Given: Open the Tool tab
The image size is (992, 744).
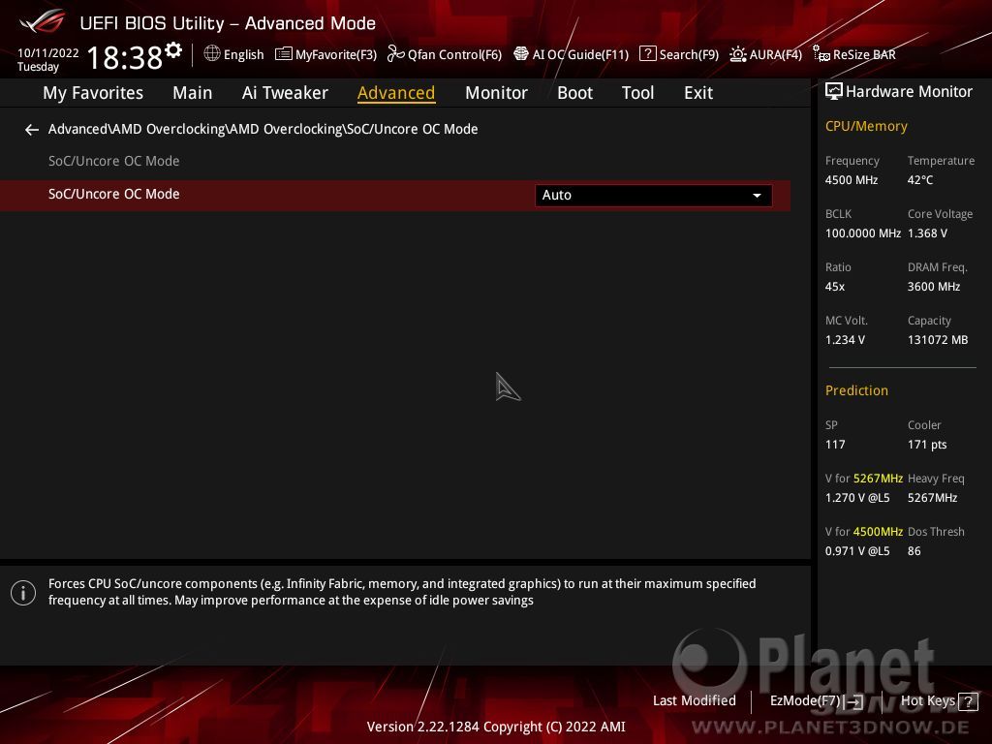Looking at the screenshot, I should tap(637, 93).
